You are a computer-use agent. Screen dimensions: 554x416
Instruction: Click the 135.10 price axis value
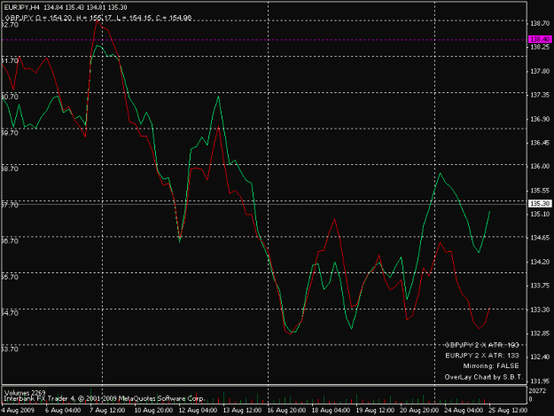click(x=540, y=214)
